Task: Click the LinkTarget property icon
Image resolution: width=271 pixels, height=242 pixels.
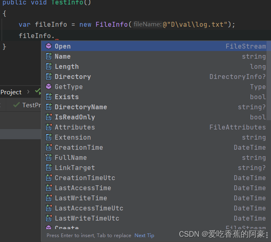Action: tap(49, 167)
